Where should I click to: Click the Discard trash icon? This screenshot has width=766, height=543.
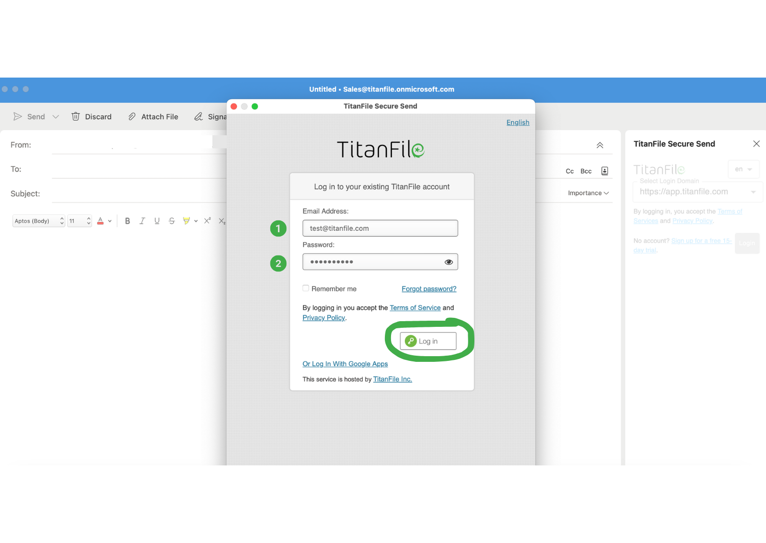(x=75, y=116)
